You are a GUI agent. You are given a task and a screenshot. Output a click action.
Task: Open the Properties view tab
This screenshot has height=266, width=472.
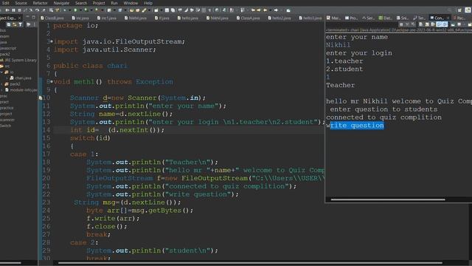[351, 18]
